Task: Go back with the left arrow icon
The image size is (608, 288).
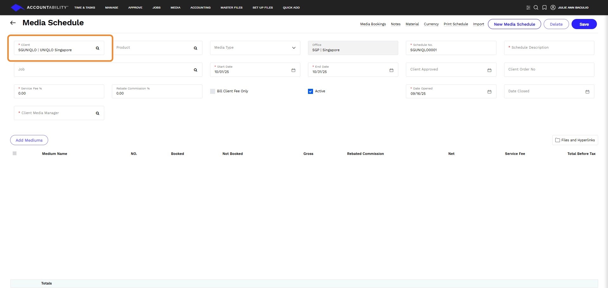Action: (13, 23)
